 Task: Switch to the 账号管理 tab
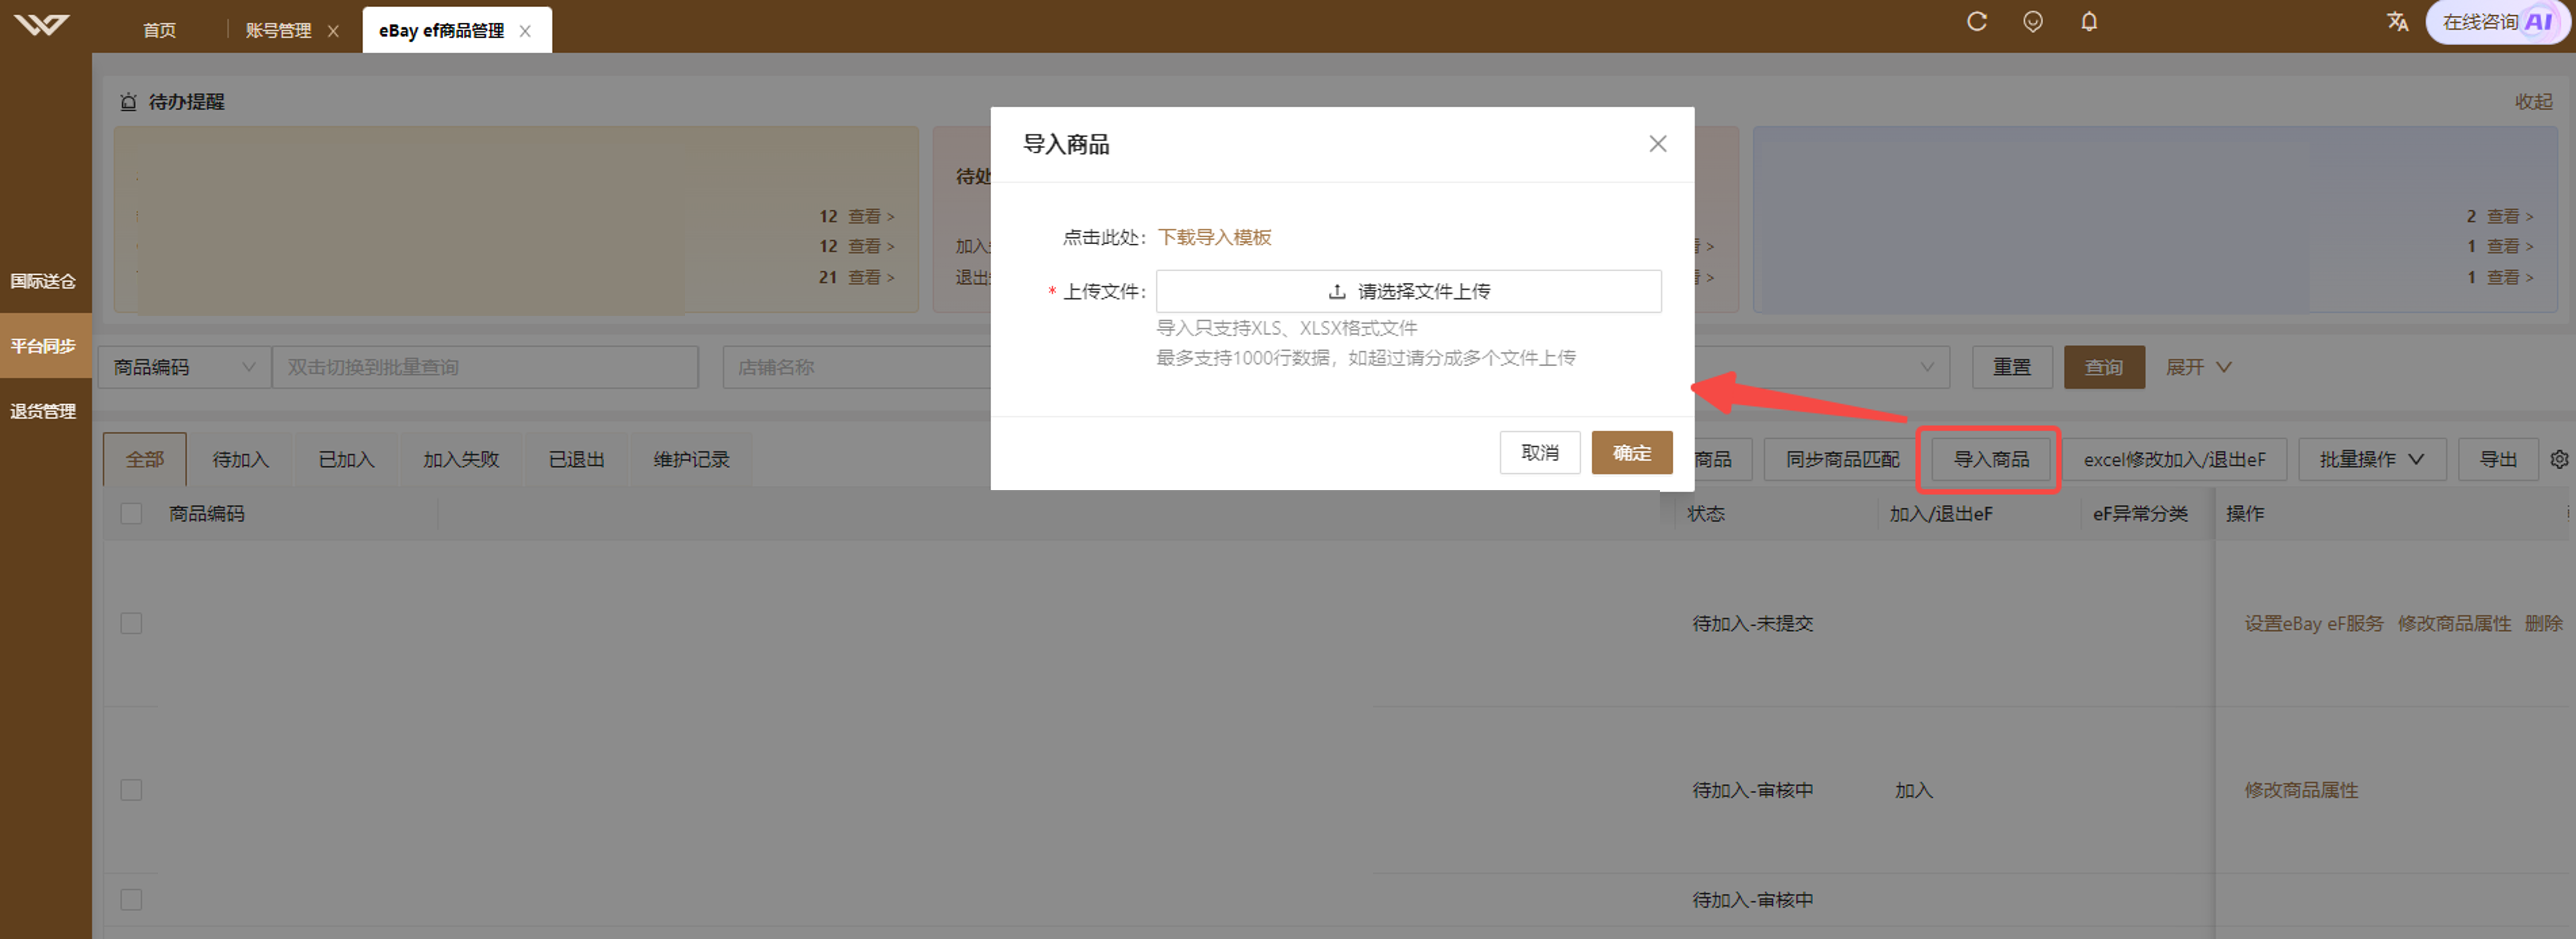[x=278, y=30]
